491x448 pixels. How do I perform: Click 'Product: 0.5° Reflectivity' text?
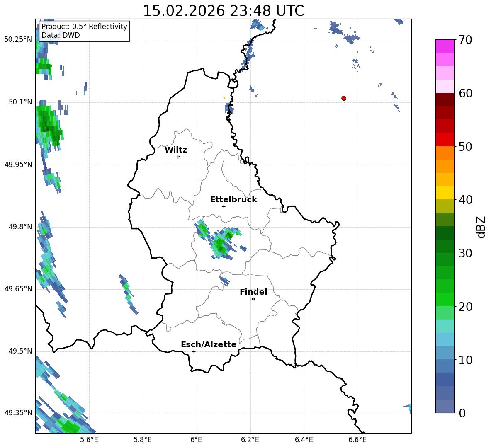coord(84,27)
